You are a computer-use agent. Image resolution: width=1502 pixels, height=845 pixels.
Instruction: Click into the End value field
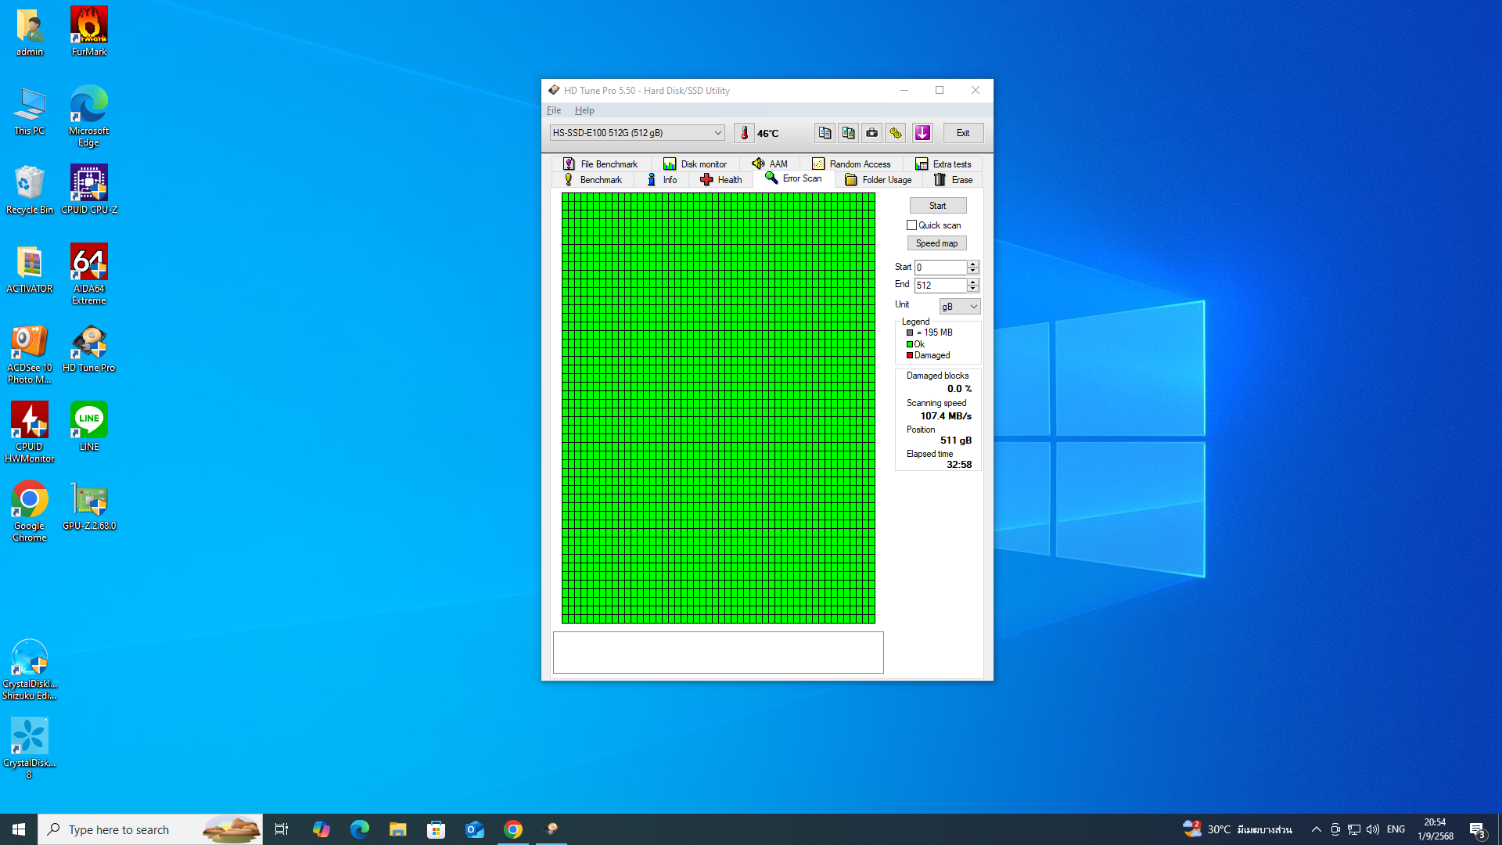(x=940, y=286)
